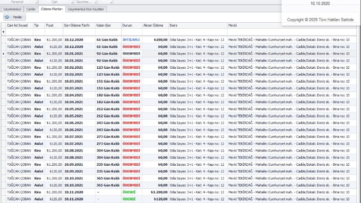Click filter box under Mevki column
This screenshot has height=203, width=361.
click(x=292, y=32)
